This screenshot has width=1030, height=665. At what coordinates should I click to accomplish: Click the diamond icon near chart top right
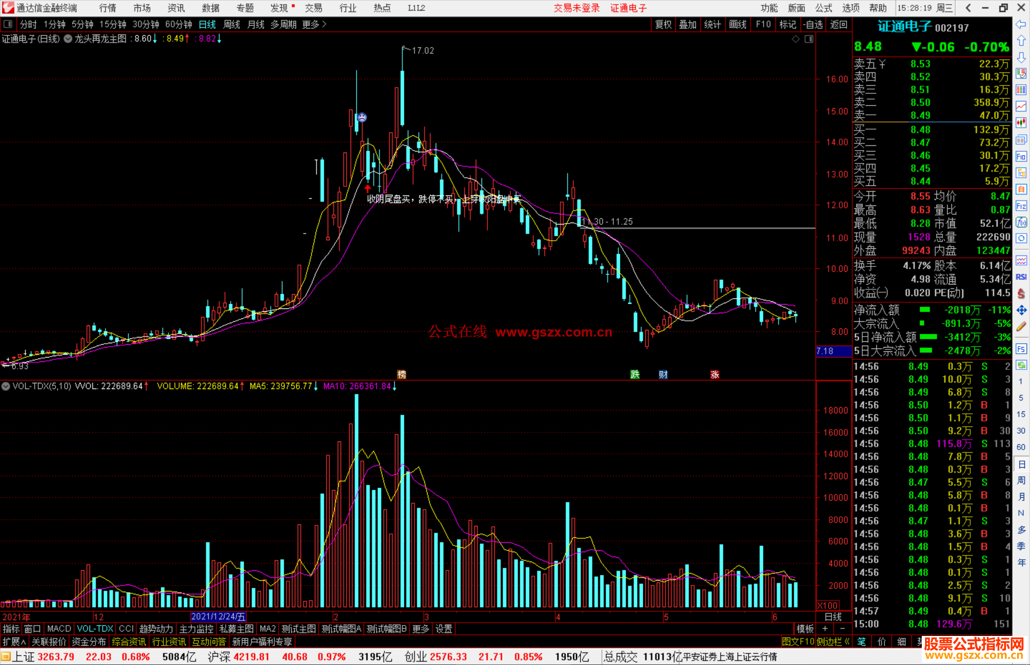pos(795,39)
